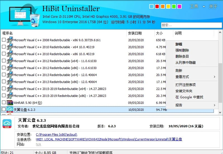Select the orange theme color
Image resolution: width=223 pixels, height=154 pixels.
click(x=163, y=6)
